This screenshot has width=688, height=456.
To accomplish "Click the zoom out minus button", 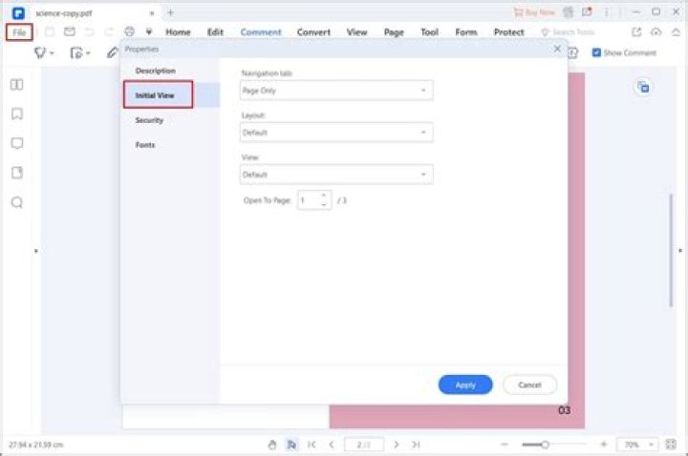I will pyautogui.click(x=505, y=445).
